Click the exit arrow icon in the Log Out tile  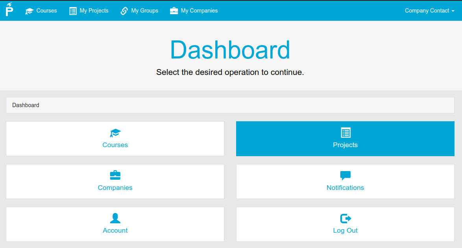point(346,218)
